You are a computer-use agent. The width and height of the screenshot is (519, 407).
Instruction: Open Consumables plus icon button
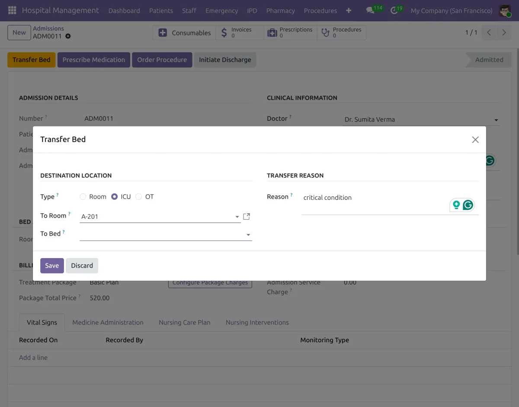pos(184,33)
